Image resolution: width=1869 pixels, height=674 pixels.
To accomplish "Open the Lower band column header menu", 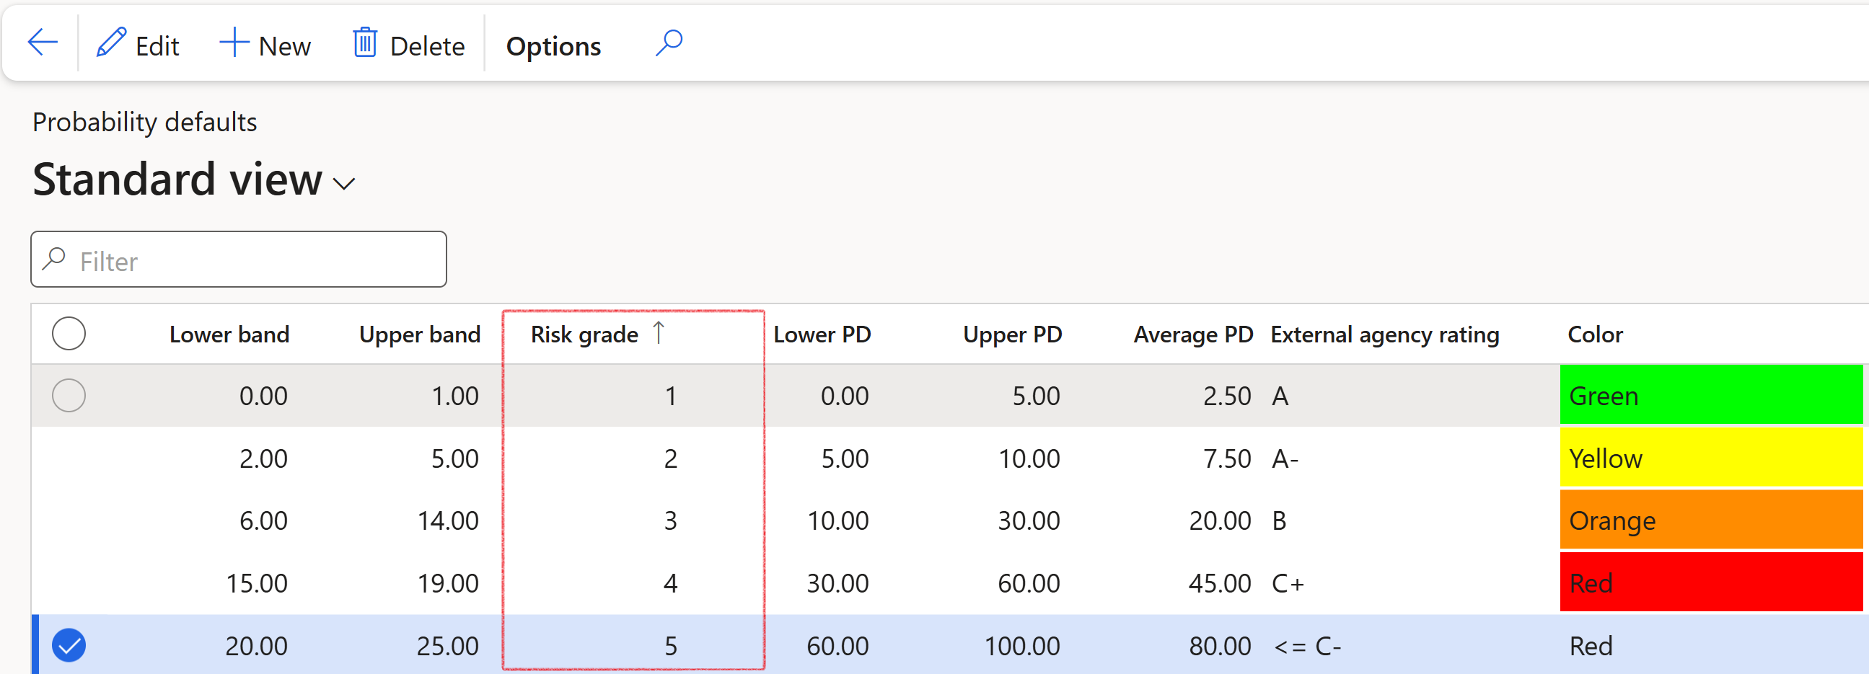I will (229, 334).
